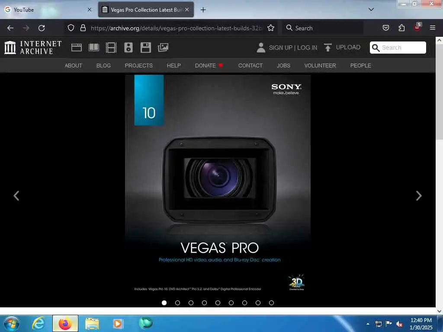Image resolution: width=443 pixels, height=332 pixels.
Task: Select the ninth carousel dot
Action: point(272,303)
